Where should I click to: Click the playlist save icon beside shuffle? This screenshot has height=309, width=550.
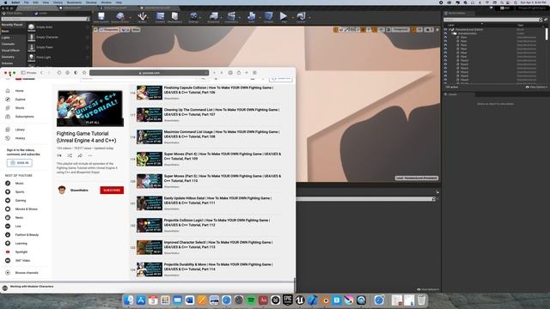[59, 155]
